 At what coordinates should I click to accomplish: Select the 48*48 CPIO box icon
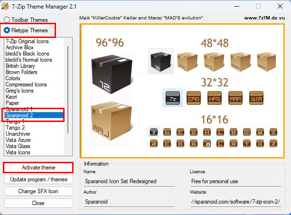click(x=187, y=62)
